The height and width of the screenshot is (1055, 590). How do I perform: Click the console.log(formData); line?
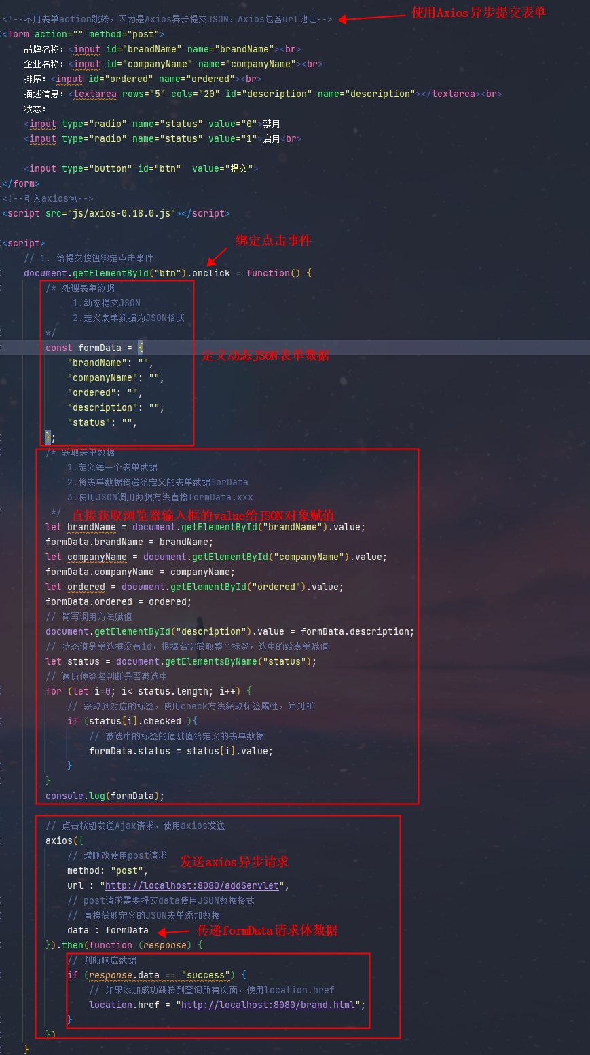(x=105, y=796)
